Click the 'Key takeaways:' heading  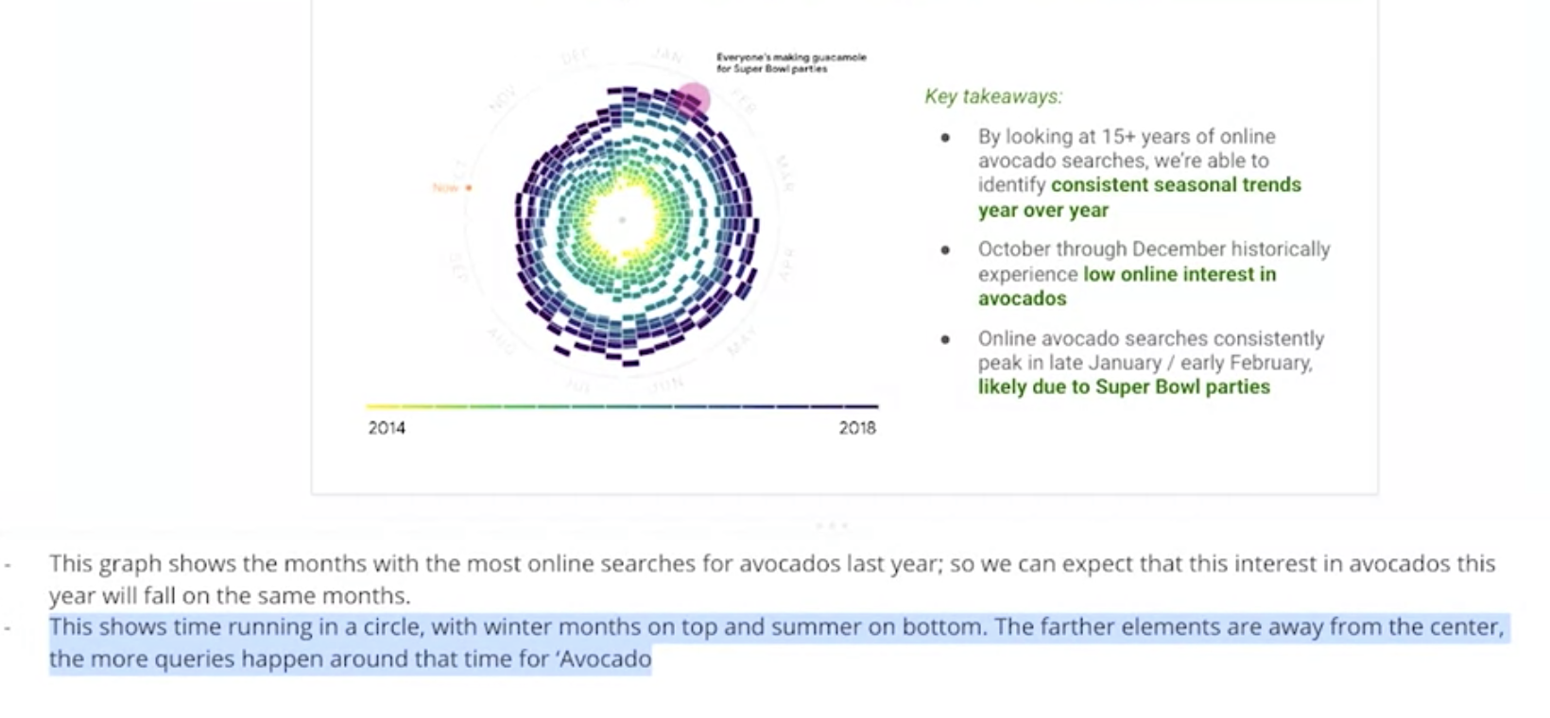pyautogui.click(x=993, y=96)
